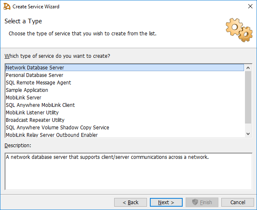
Task: Cancel the Create Service Wizard
Action: pyautogui.click(x=237, y=203)
